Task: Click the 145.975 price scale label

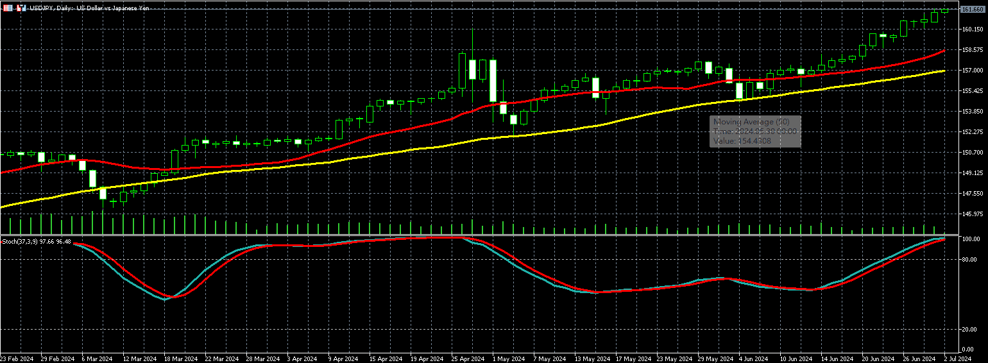Action: coord(973,214)
